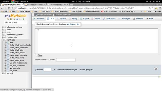
Task: Open the Recent tables dropdown
Action: click(16, 22)
